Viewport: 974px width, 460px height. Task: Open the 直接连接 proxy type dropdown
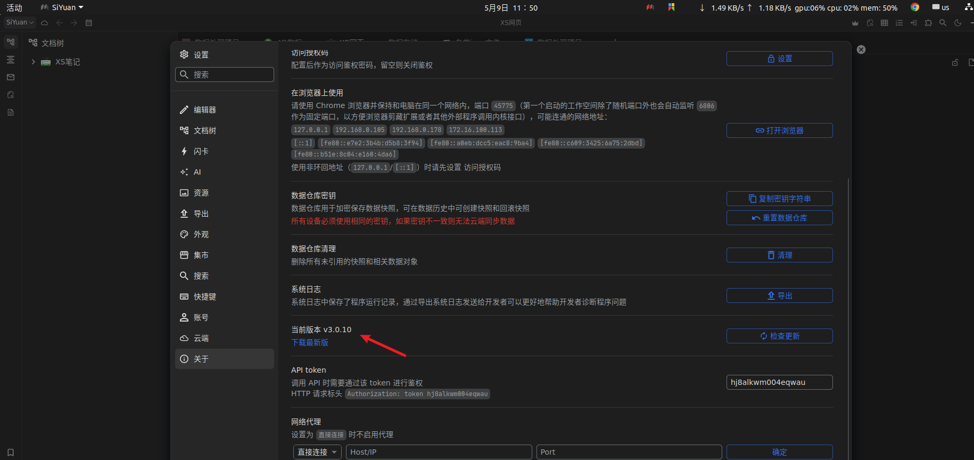[317, 452]
